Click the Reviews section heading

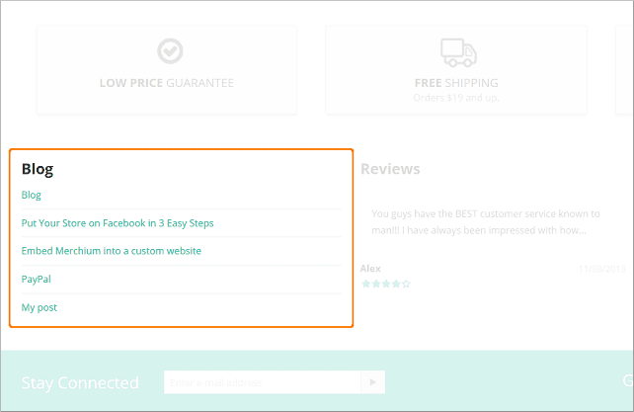(390, 169)
